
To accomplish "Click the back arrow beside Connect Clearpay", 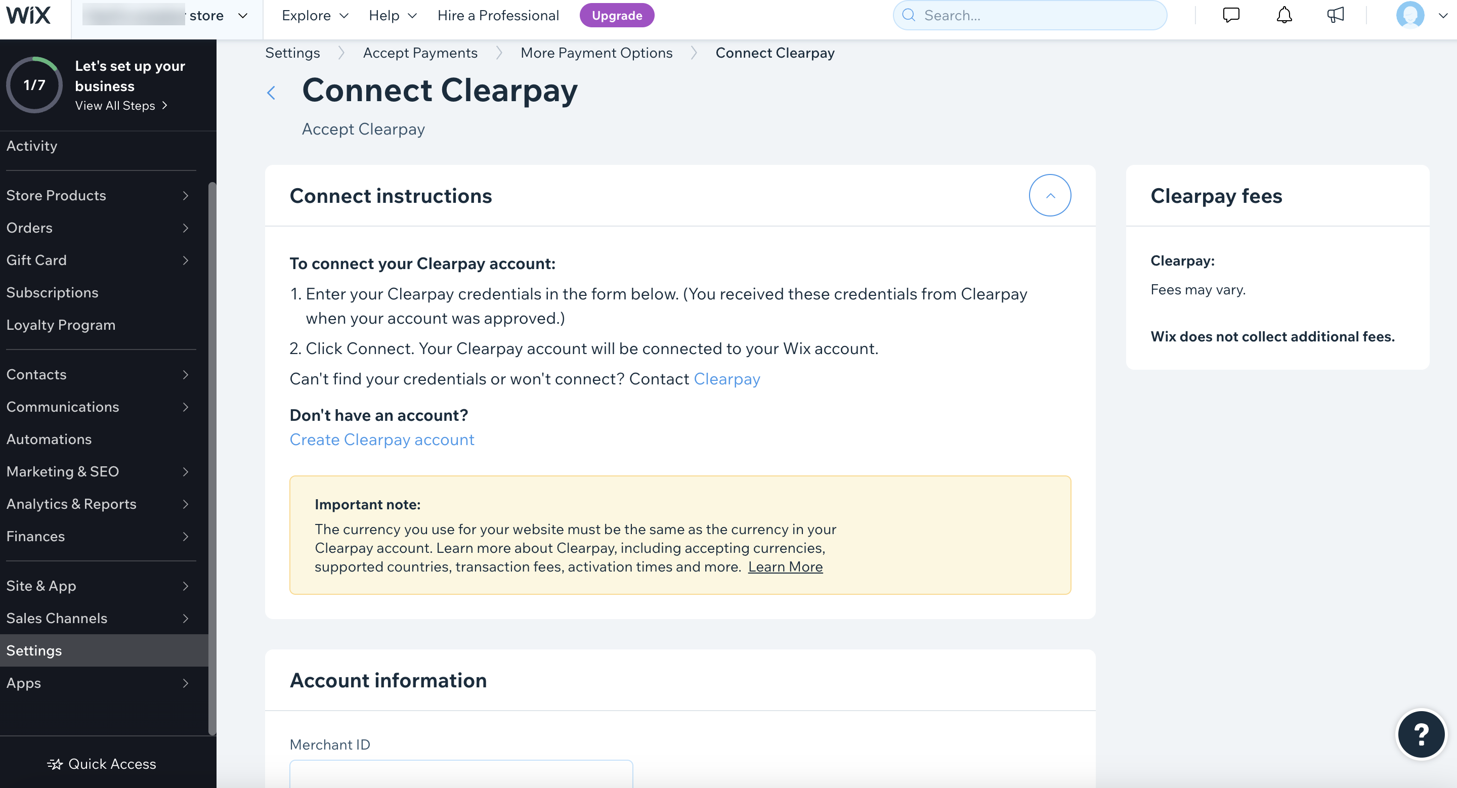I will [x=272, y=93].
